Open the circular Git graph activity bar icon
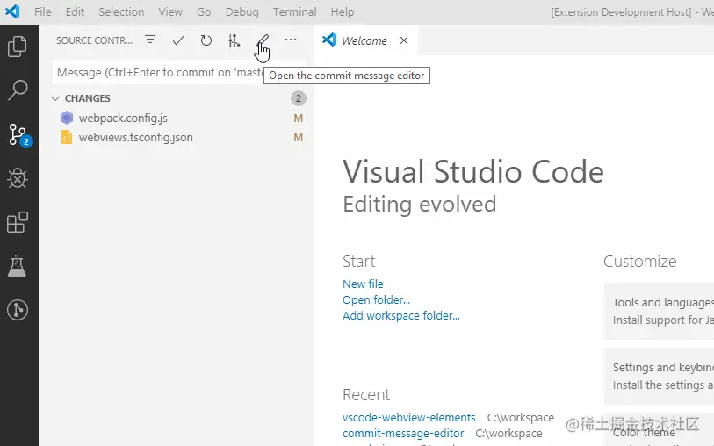The image size is (714, 446). pos(18,310)
